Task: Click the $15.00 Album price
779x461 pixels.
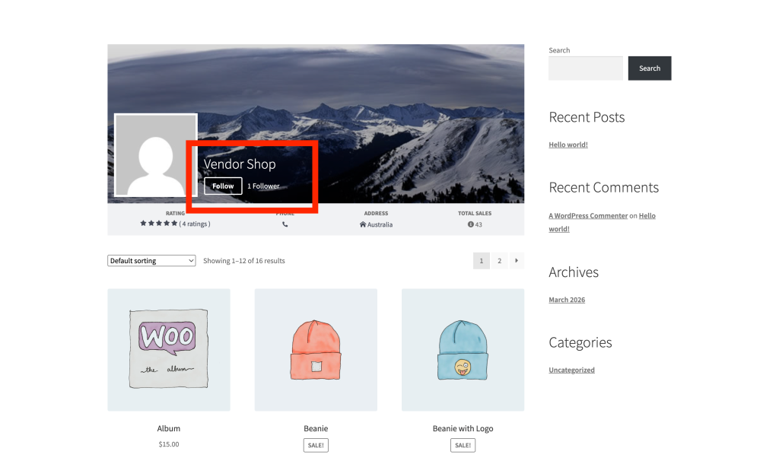Action: pyautogui.click(x=169, y=444)
